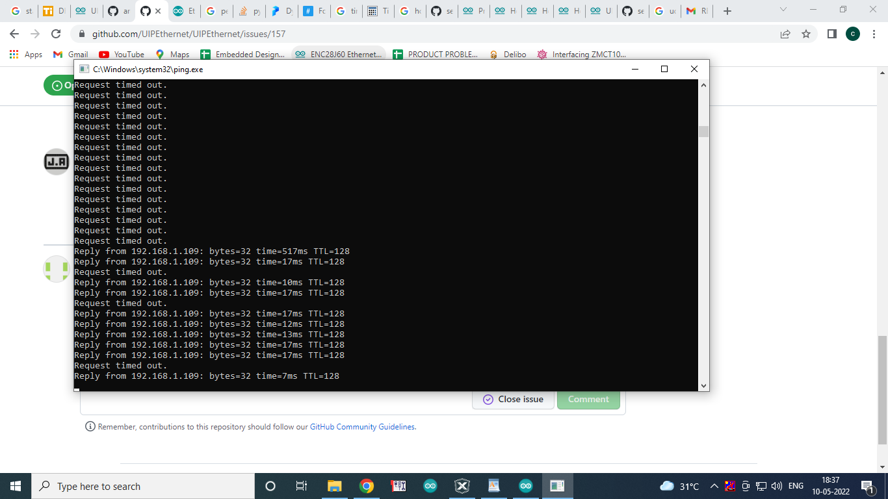The image size is (888, 499).
Task: Open the notification center icon
Action: pos(867,486)
